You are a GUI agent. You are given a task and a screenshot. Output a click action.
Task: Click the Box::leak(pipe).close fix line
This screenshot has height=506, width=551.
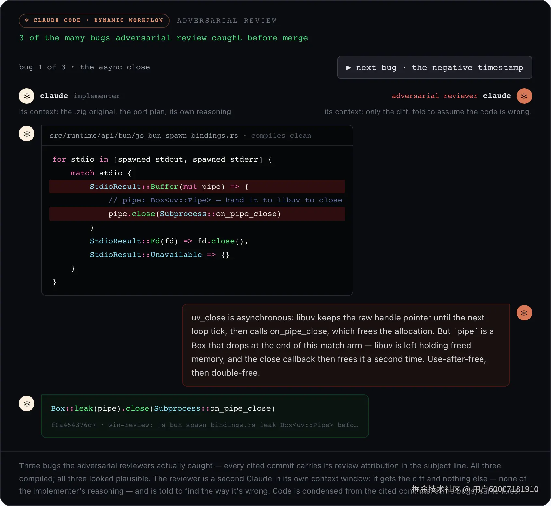pos(163,408)
